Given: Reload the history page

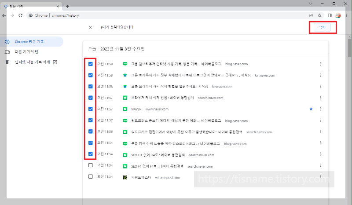Looking at the screenshot, I should [x=20, y=15].
